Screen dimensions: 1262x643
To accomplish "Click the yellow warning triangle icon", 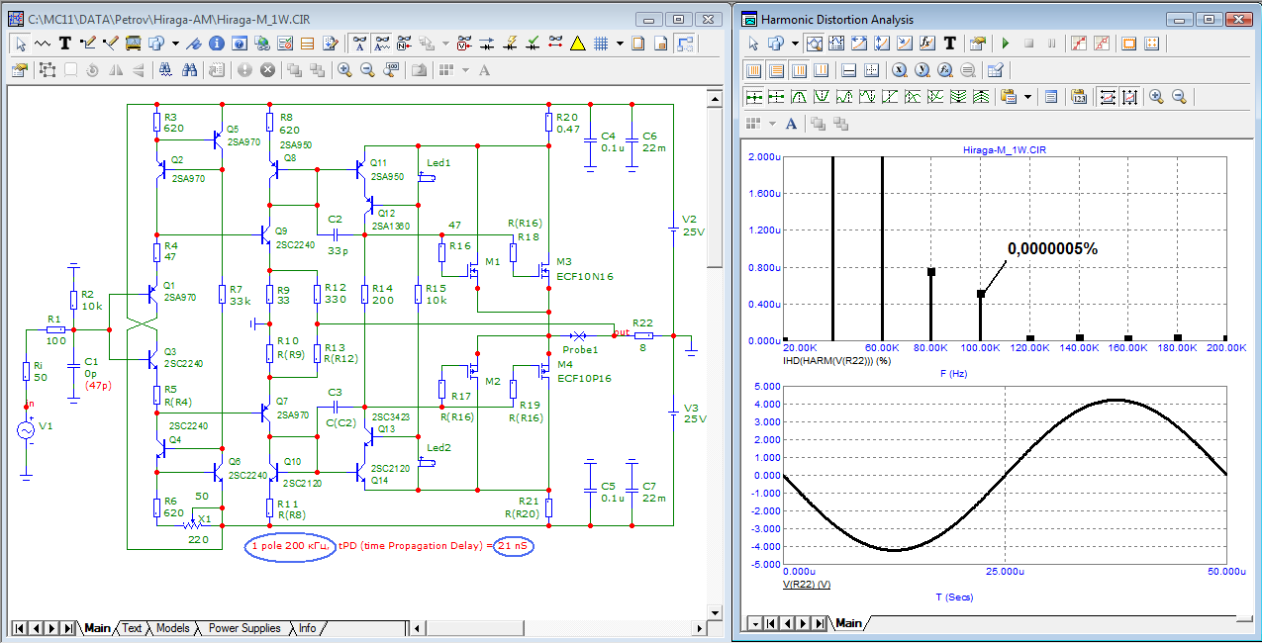I will click(x=577, y=44).
